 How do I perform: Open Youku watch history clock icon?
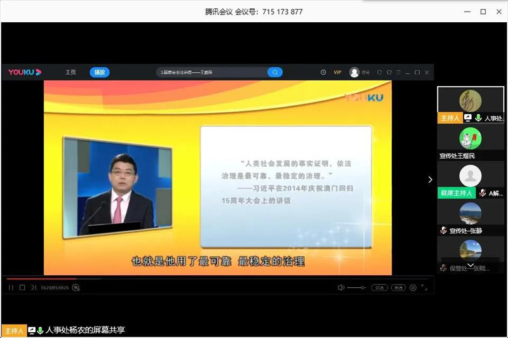click(x=323, y=72)
